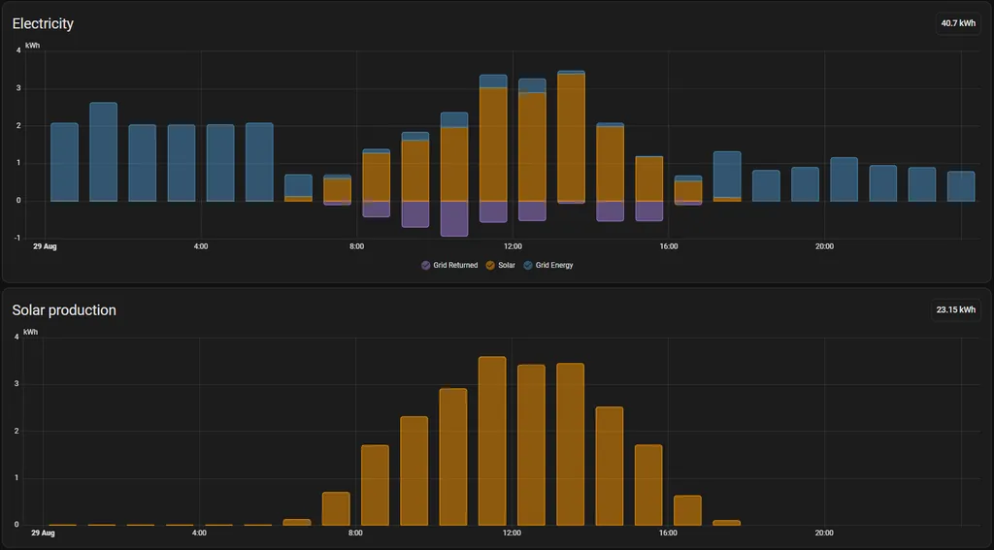Click the Solar production card title

(64, 309)
